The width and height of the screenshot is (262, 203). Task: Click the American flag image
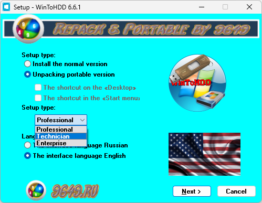[204, 154]
